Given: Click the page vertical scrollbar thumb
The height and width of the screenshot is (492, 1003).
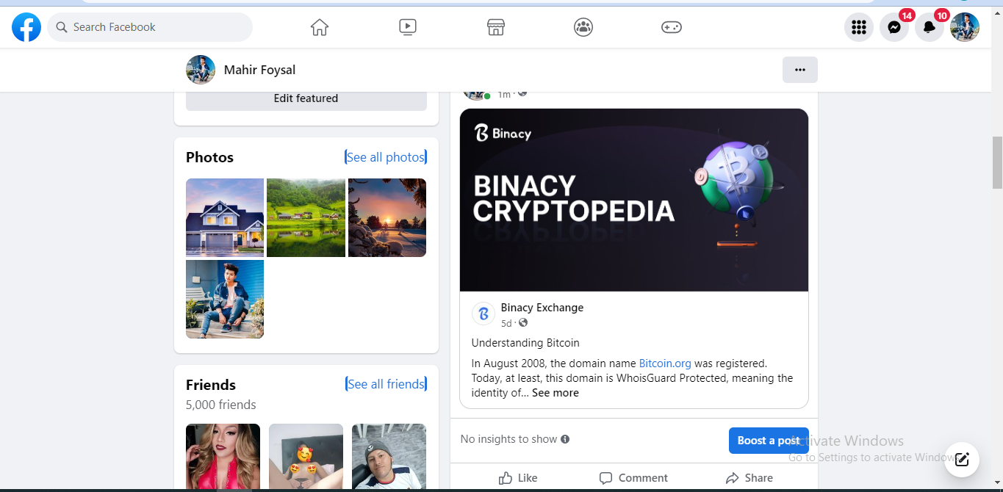Looking at the screenshot, I should tap(997, 162).
